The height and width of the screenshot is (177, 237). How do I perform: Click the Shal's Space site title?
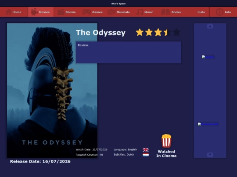[118, 3]
